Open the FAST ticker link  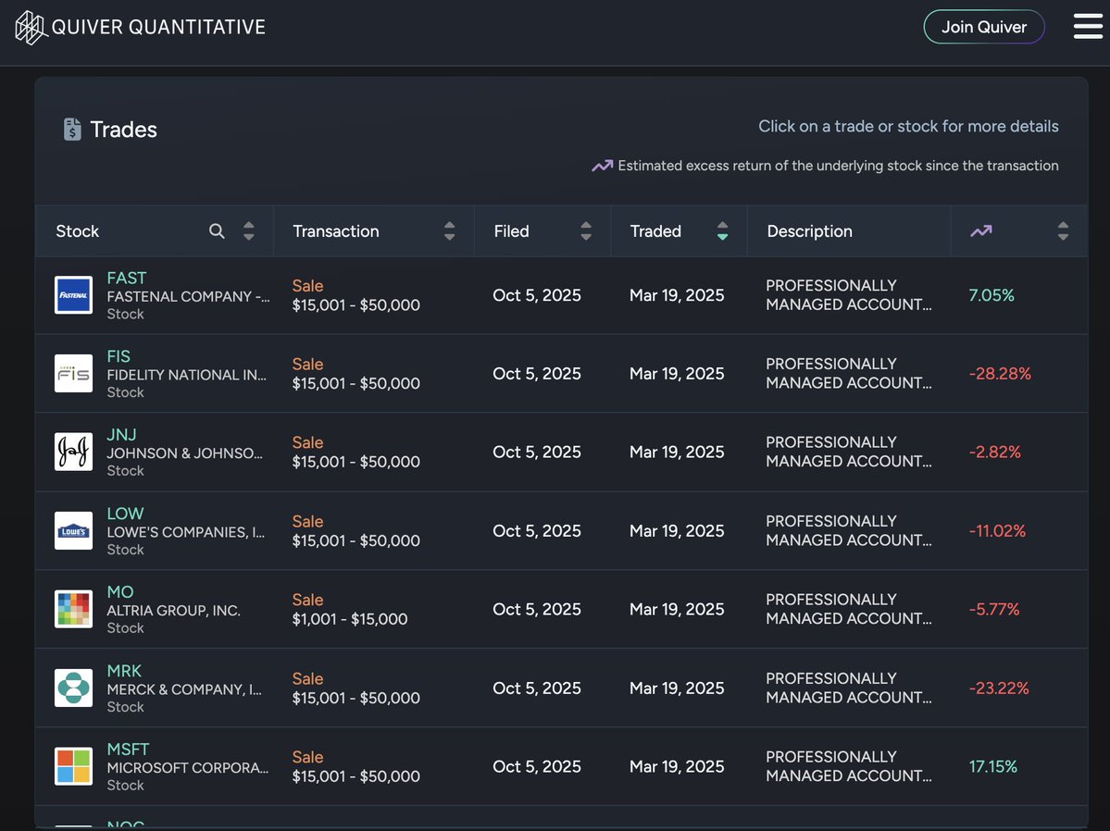127,279
